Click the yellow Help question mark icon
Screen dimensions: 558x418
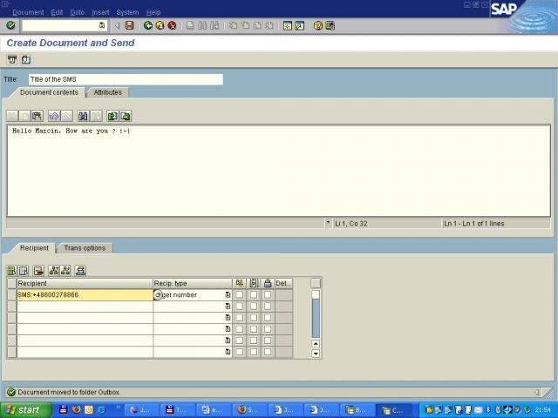click(x=318, y=25)
